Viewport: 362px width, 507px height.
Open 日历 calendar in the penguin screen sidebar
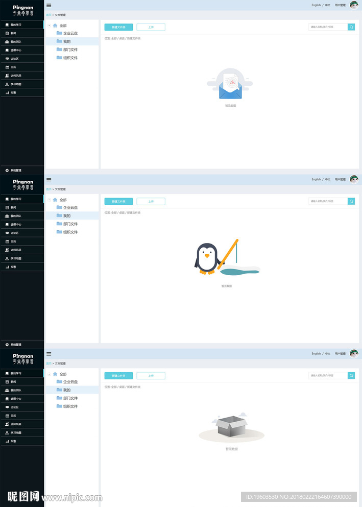21,241
